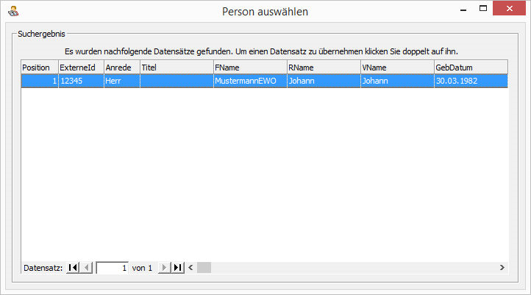Viewport: 531px width, 295px height.
Task: Click the MustermannEWO cell
Action: [249, 81]
